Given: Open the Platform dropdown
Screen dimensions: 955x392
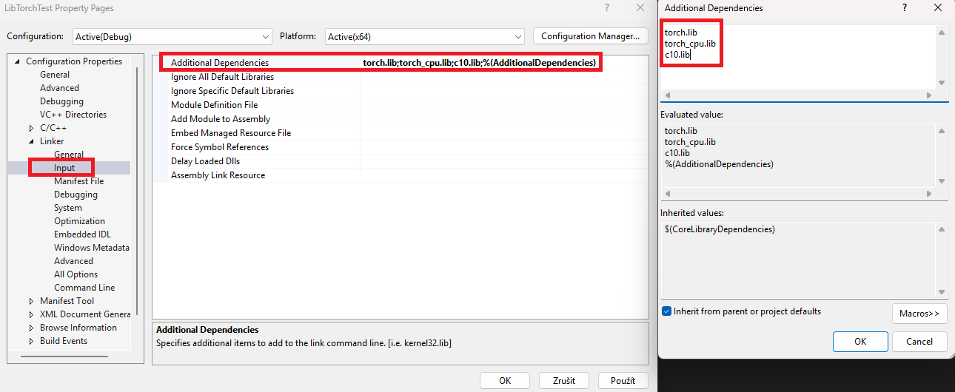Looking at the screenshot, I should point(425,36).
